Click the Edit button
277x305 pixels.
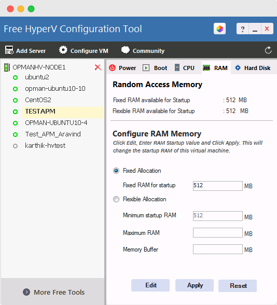[150, 285]
